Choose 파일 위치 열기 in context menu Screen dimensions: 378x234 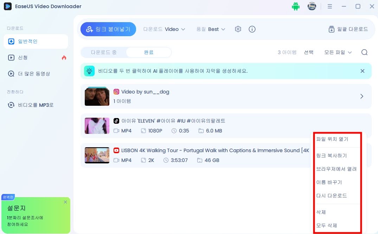click(x=332, y=139)
